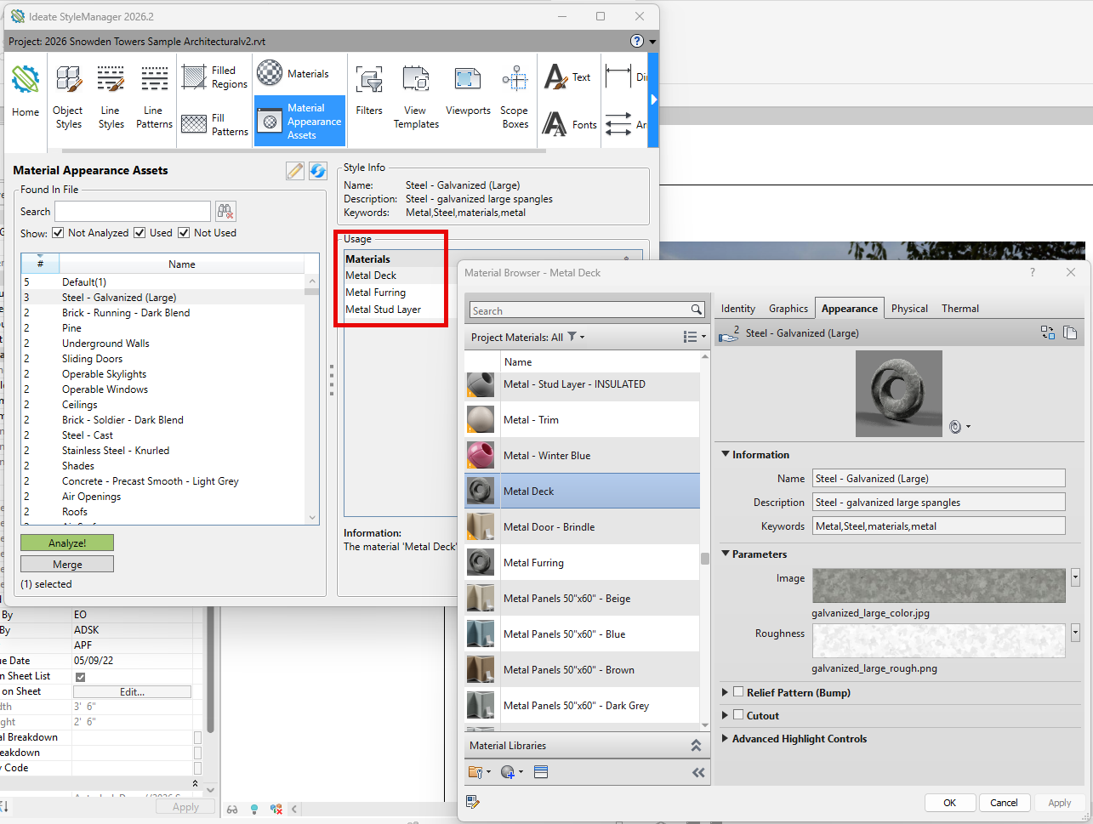
Task: Click the StyleManager Found In File search field
Action: click(x=133, y=211)
